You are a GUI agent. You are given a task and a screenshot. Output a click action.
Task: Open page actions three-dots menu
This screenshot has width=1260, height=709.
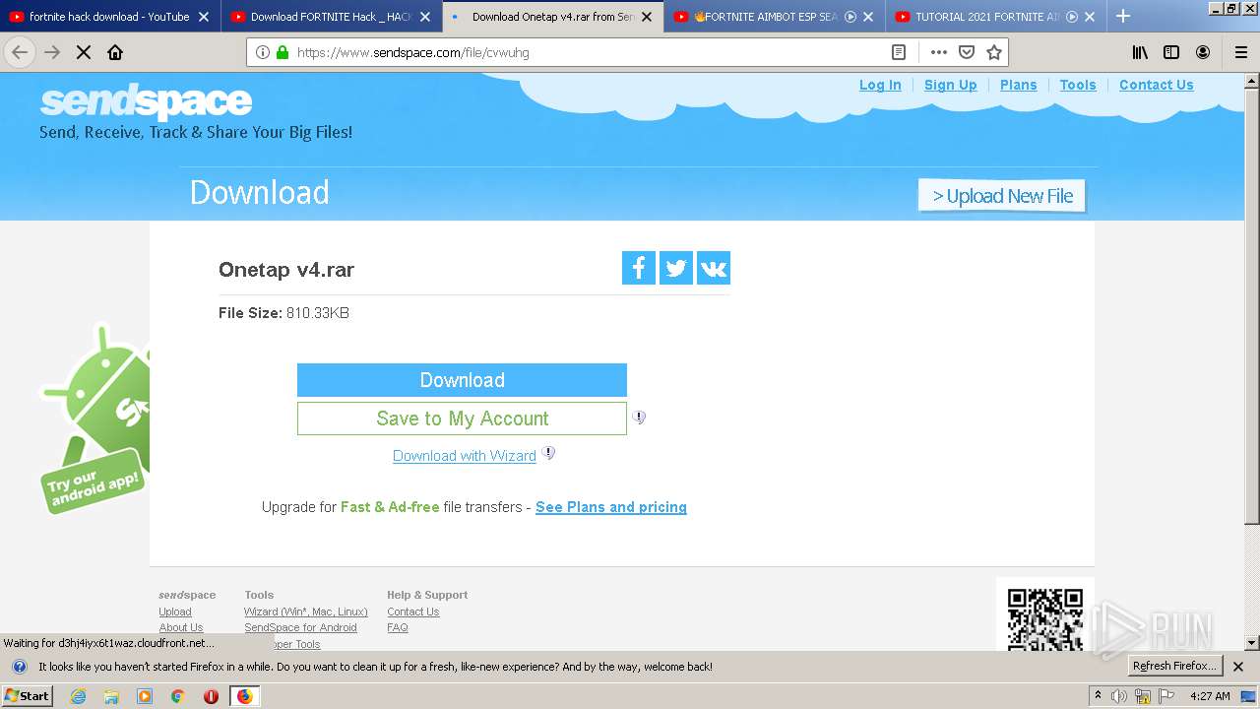pyautogui.click(x=938, y=52)
